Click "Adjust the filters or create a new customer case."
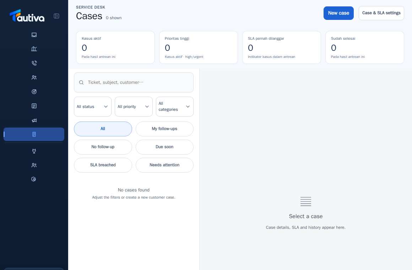This screenshot has height=270, width=412. [x=134, y=198]
